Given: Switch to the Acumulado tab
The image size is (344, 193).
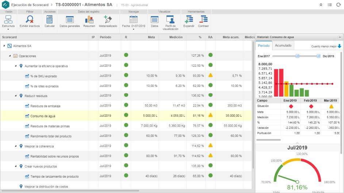Looking at the screenshot, I should (x=283, y=46).
